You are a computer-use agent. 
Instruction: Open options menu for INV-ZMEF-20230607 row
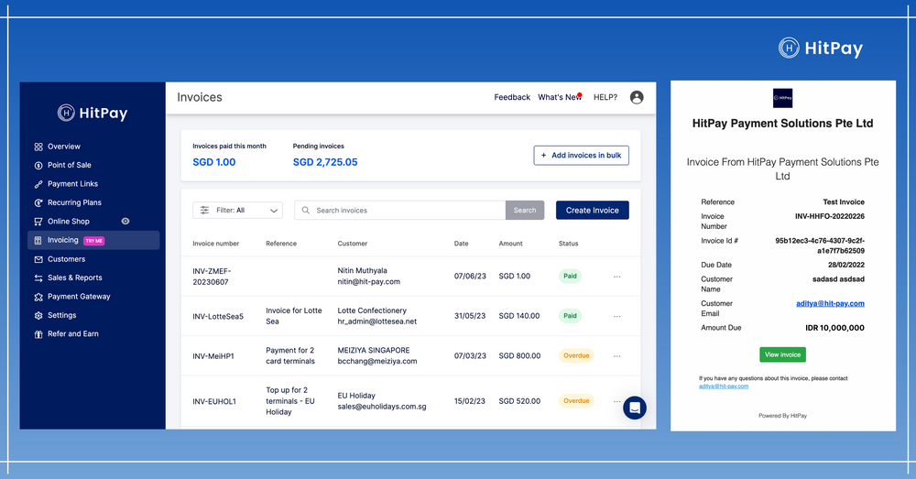pos(616,277)
